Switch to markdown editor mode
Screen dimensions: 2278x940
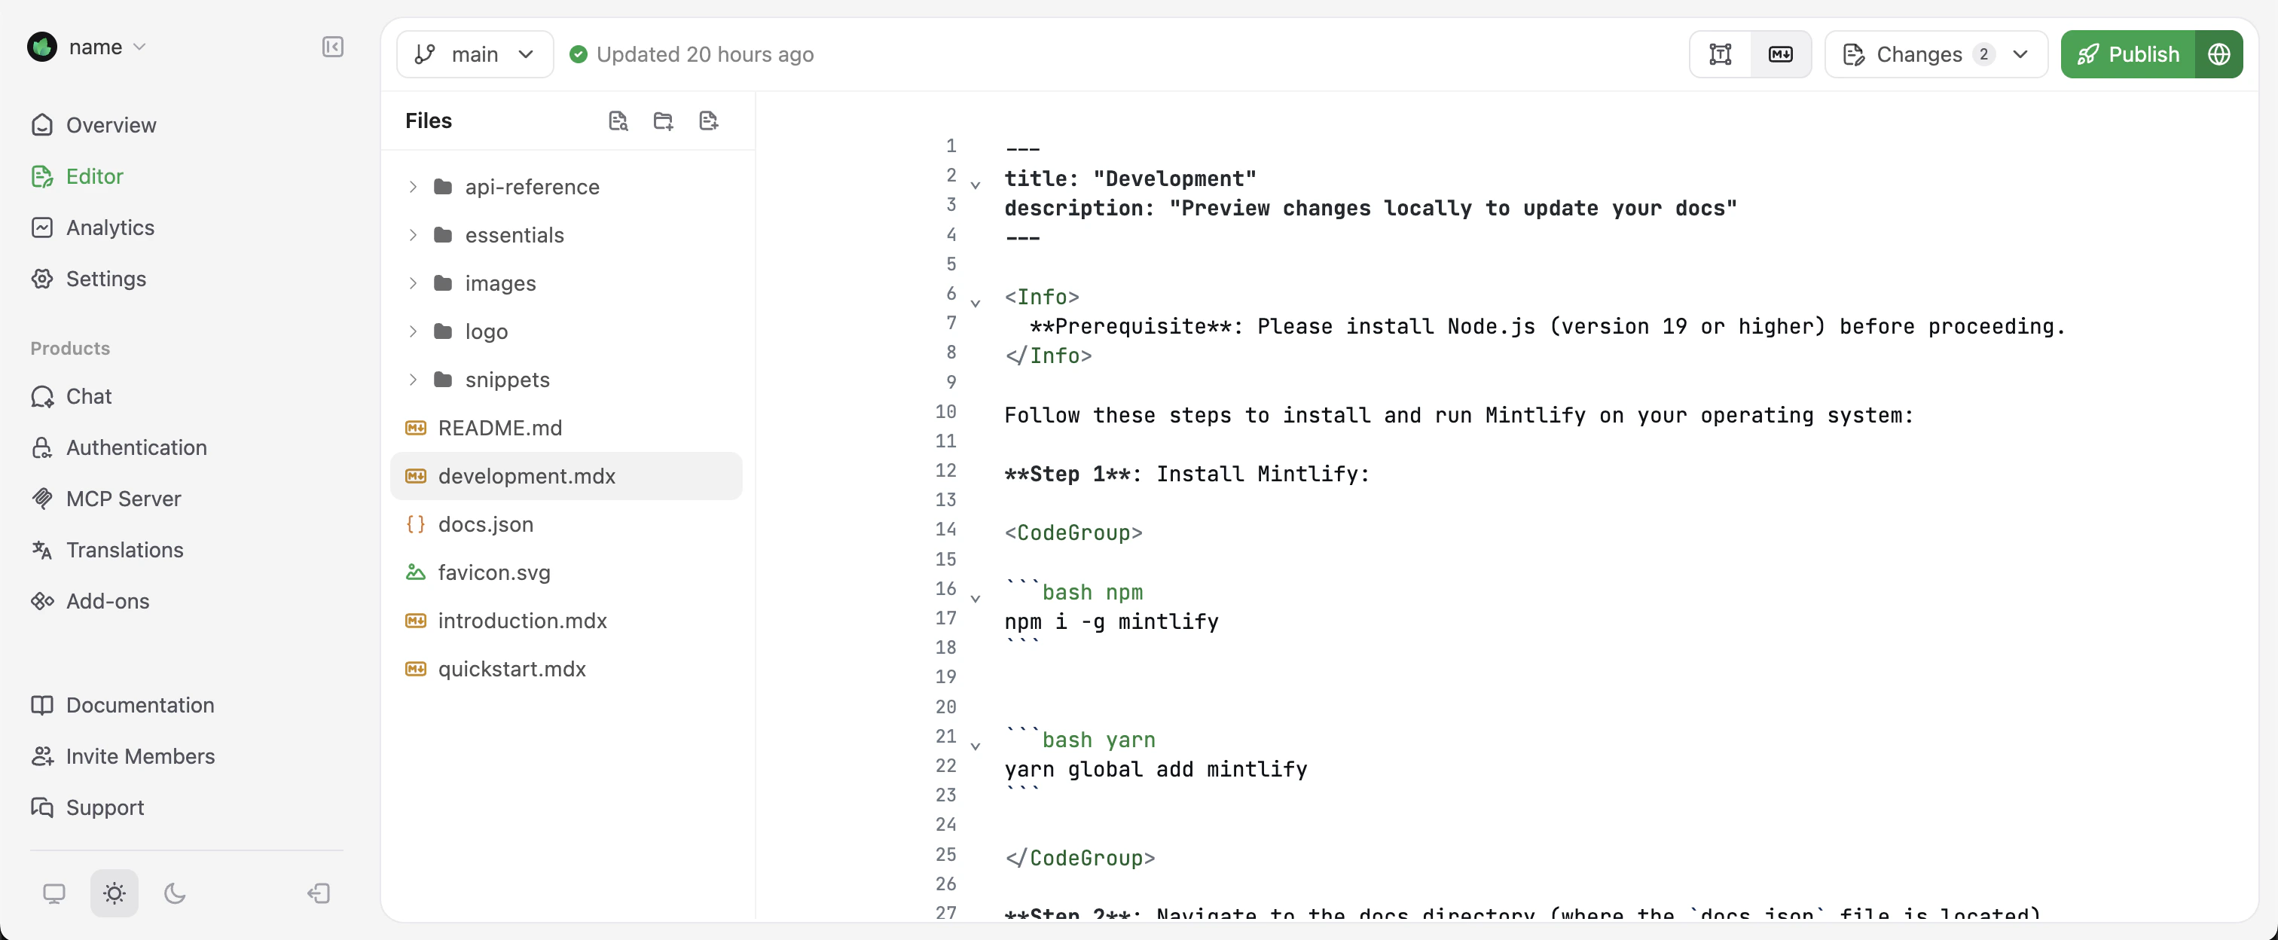tap(1780, 54)
